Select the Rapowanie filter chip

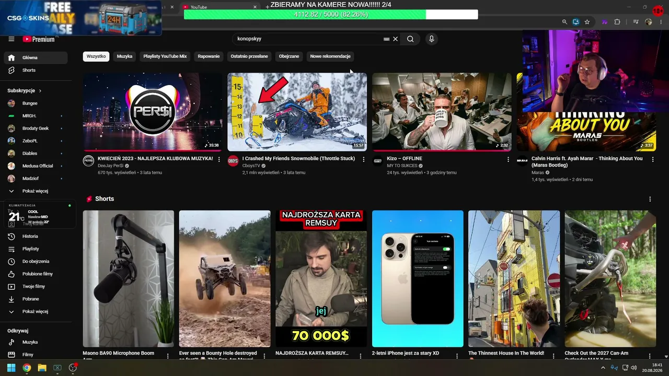[209, 56]
